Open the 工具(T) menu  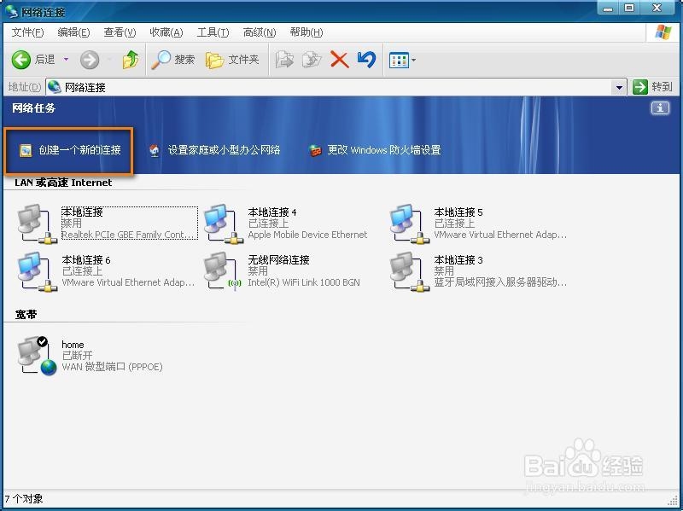tap(213, 32)
